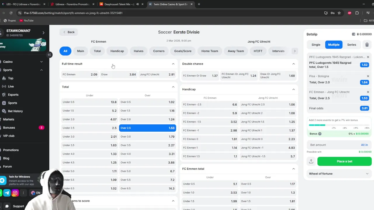Click All in bet amount link
The height and width of the screenshot is (210, 374).
364,145
